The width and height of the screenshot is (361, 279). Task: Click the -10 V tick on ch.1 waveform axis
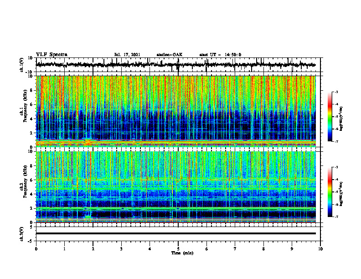coord(29,72)
